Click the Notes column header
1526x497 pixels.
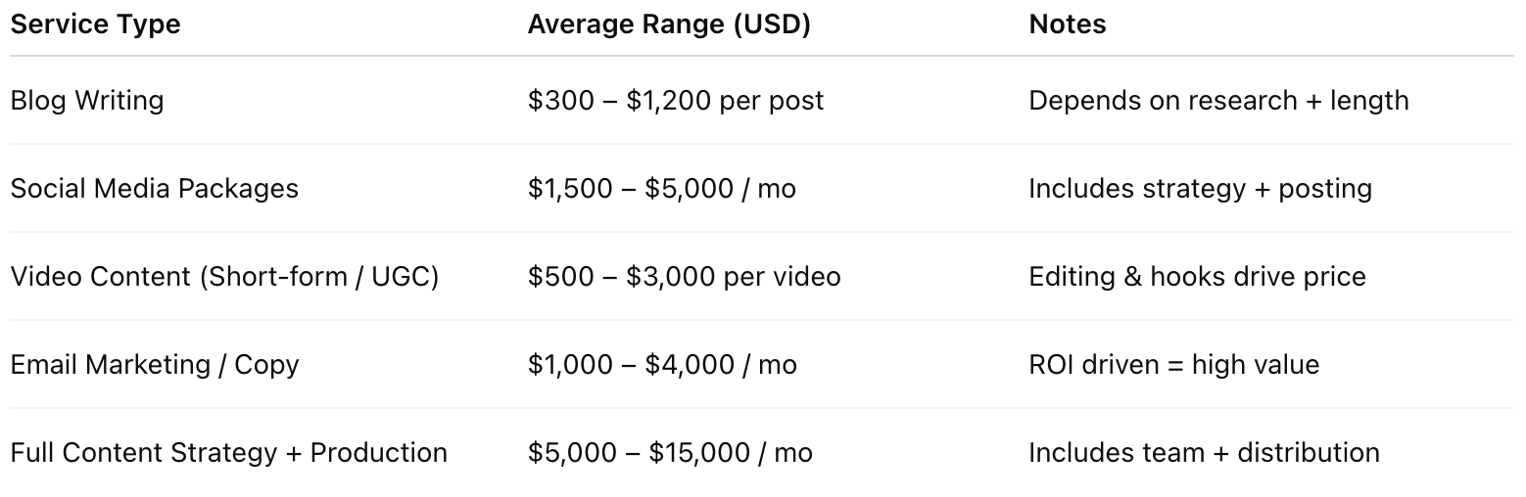(1067, 24)
